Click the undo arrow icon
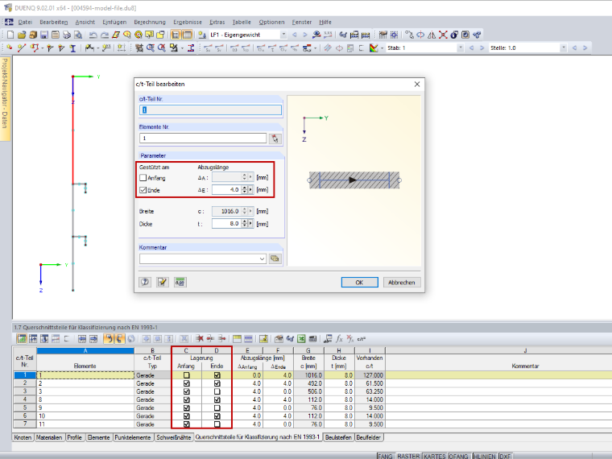The image size is (612, 459). [93, 35]
